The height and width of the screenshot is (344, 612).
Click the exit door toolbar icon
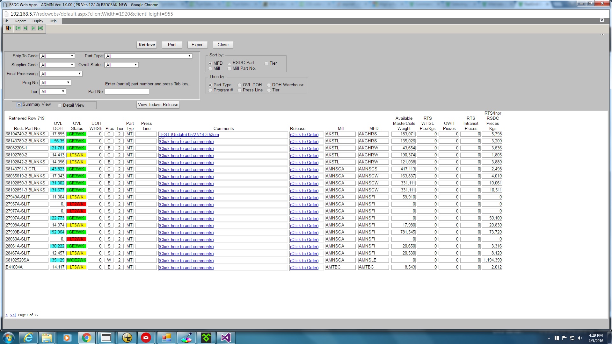9,28
